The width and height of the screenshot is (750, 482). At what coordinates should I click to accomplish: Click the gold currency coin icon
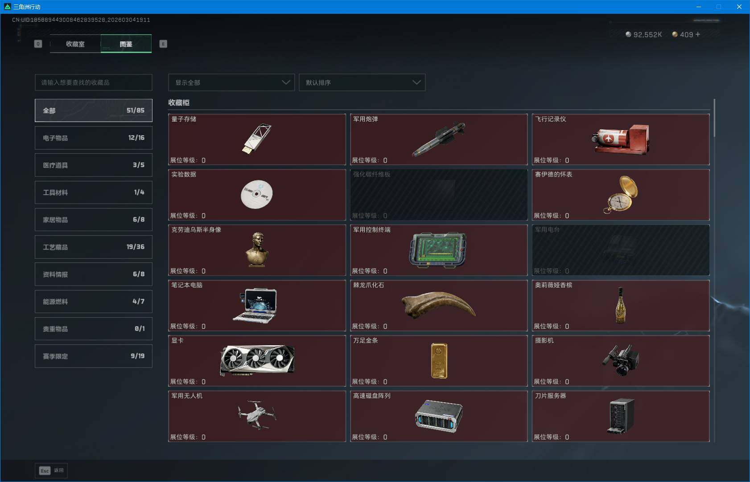[x=675, y=34]
